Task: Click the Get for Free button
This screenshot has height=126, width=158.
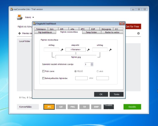Action: click(133, 26)
